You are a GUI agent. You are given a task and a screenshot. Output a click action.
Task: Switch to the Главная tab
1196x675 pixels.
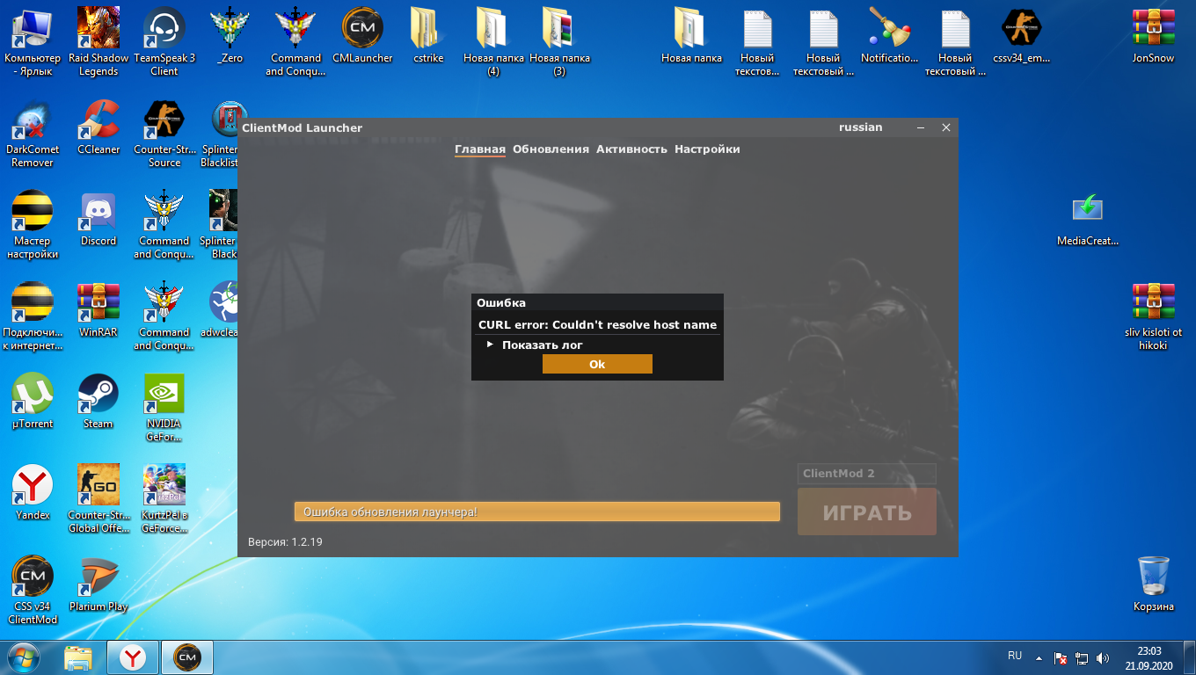(480, 149)
